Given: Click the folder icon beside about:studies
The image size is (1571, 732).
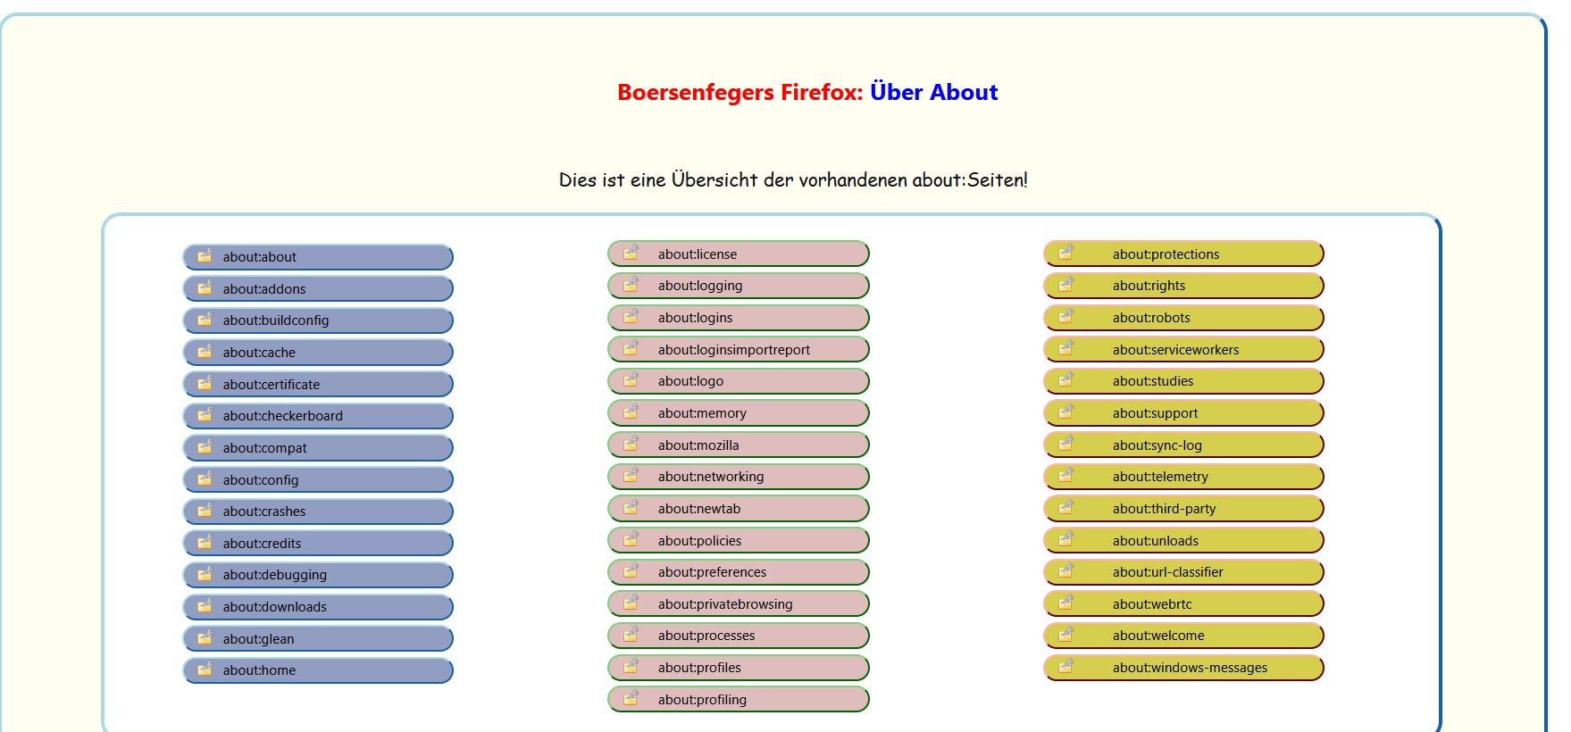Looking at the screenshot, I should (x=1065, y=380).
